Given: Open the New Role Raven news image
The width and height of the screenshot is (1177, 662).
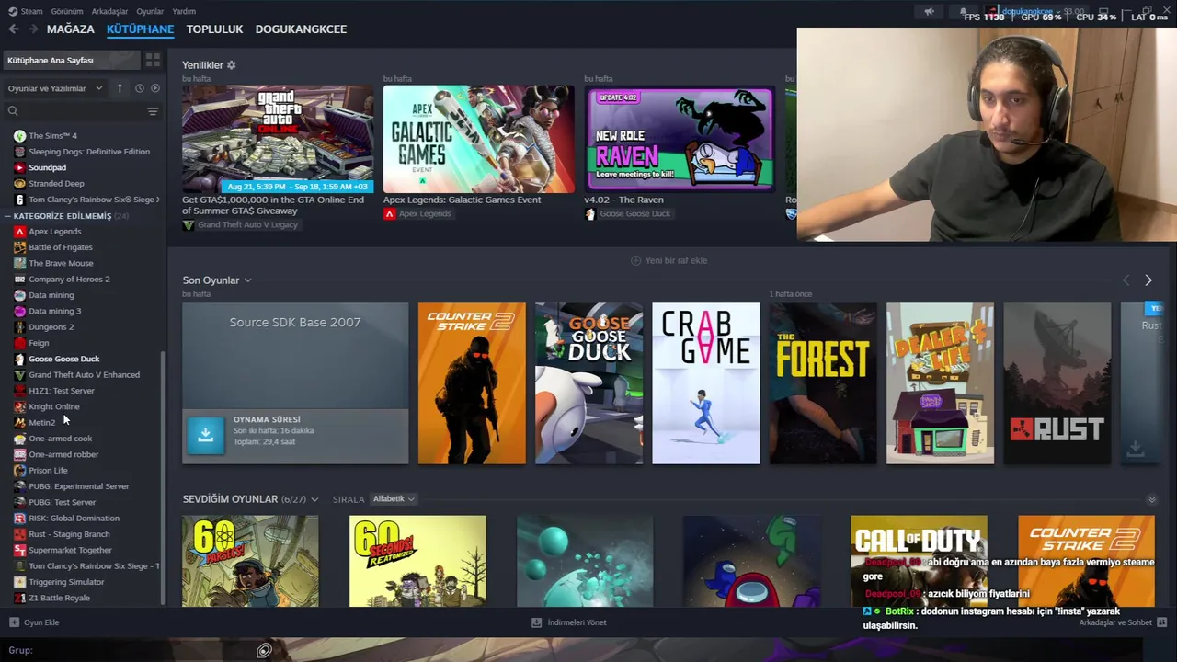Looking at the screenshot, I should (x=680, y=139).
